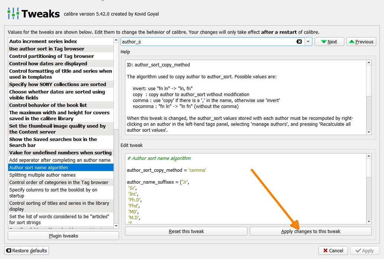Click the Next search result button
384x259 pixels.
click(x=329, y=42)
